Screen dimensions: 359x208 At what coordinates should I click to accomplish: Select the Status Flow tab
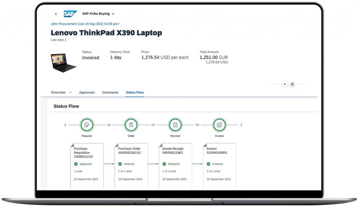point(135,92)
